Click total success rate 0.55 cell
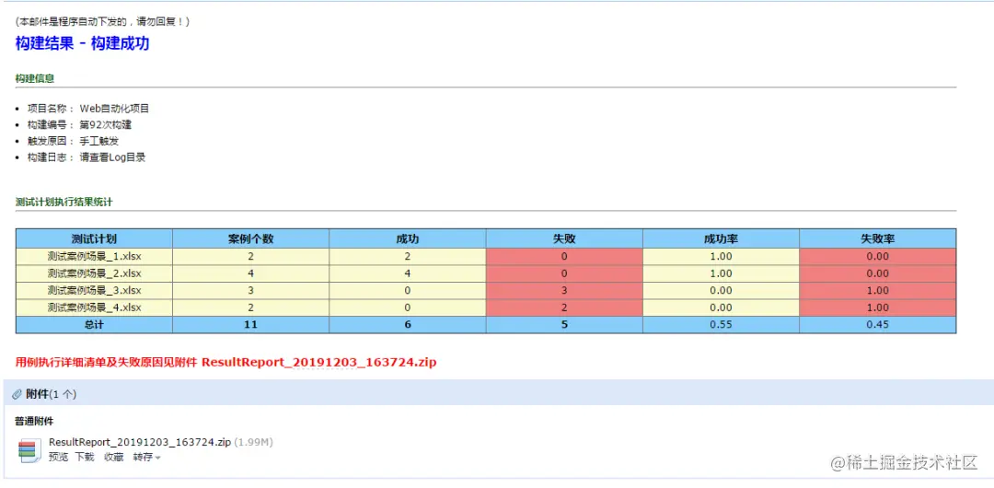Image resolution: width=994 pixels, height=488 pixels. point(721,324)
